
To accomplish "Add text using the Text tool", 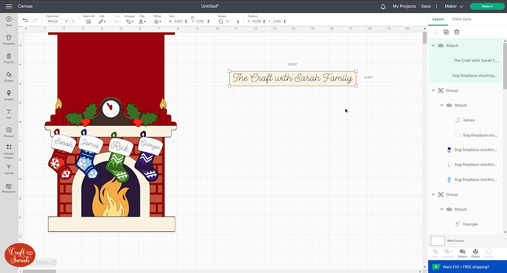I will click(8, 113).
